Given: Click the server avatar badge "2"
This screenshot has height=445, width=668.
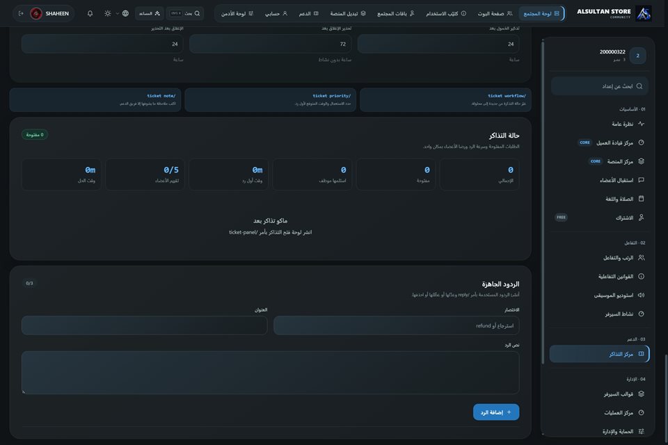Looking at the screenshot, I should pos(638,56).
